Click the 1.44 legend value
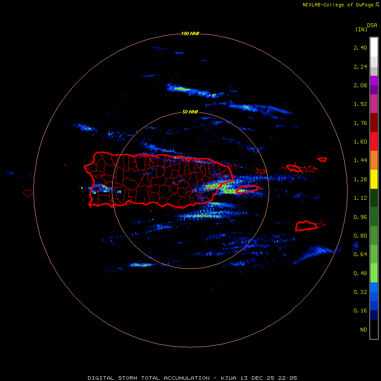 [x=360, y=160]
